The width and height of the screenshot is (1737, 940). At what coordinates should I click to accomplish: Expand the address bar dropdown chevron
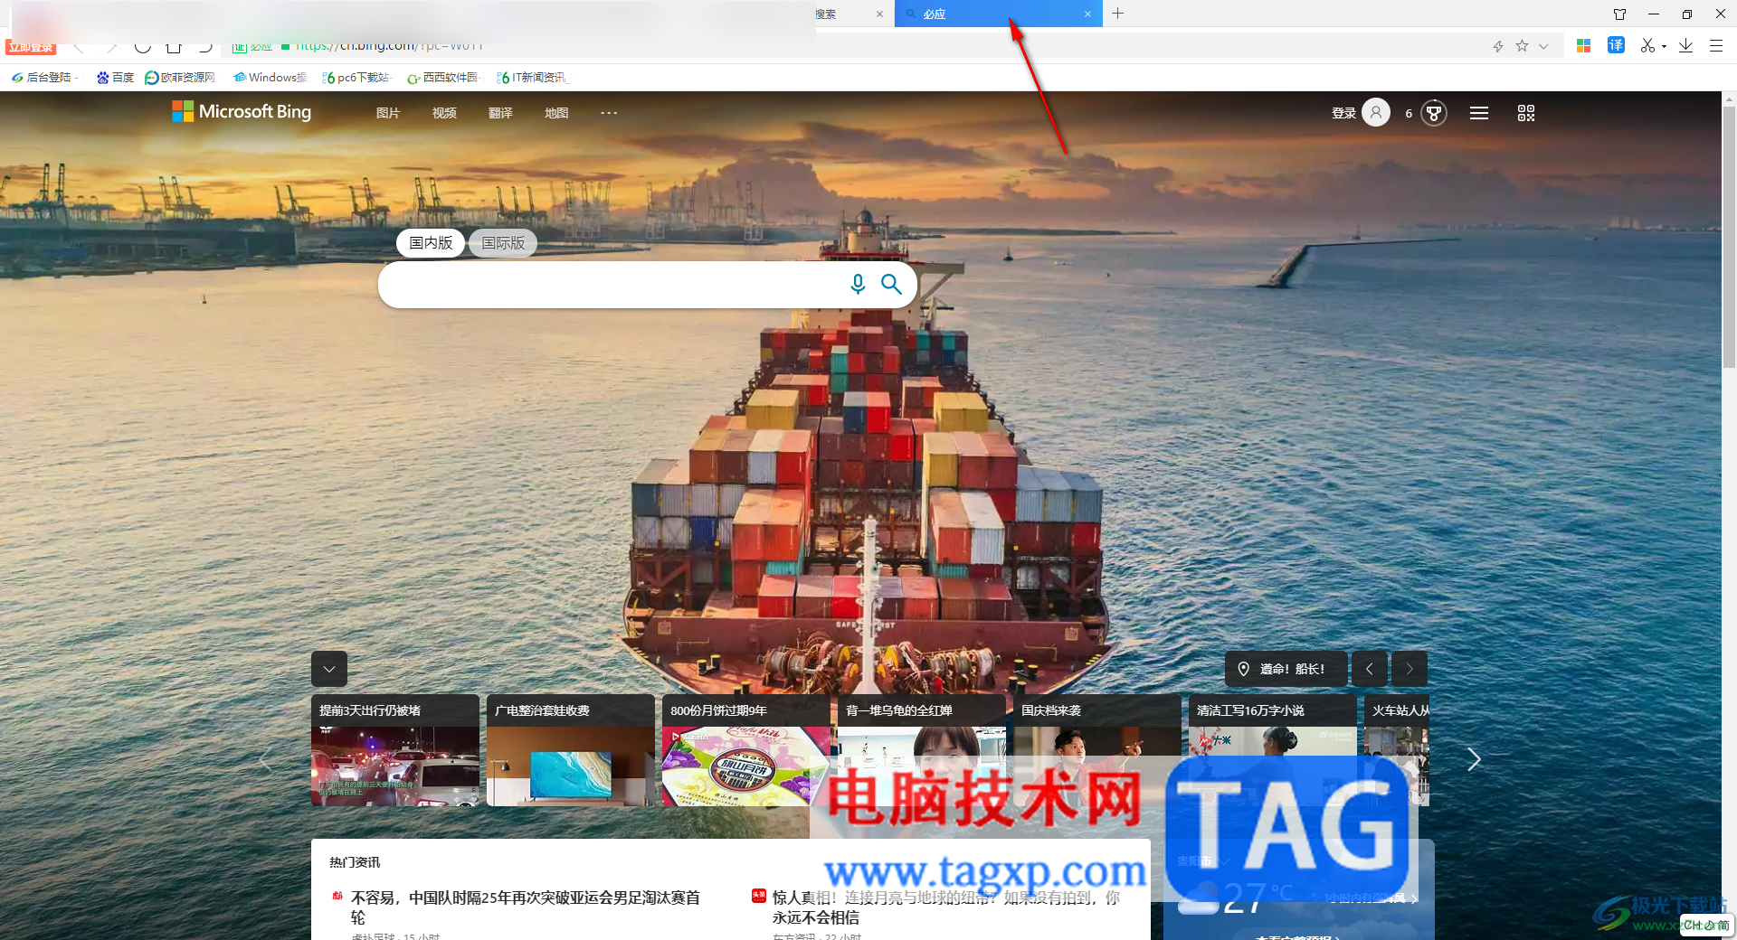(1544, 46)
